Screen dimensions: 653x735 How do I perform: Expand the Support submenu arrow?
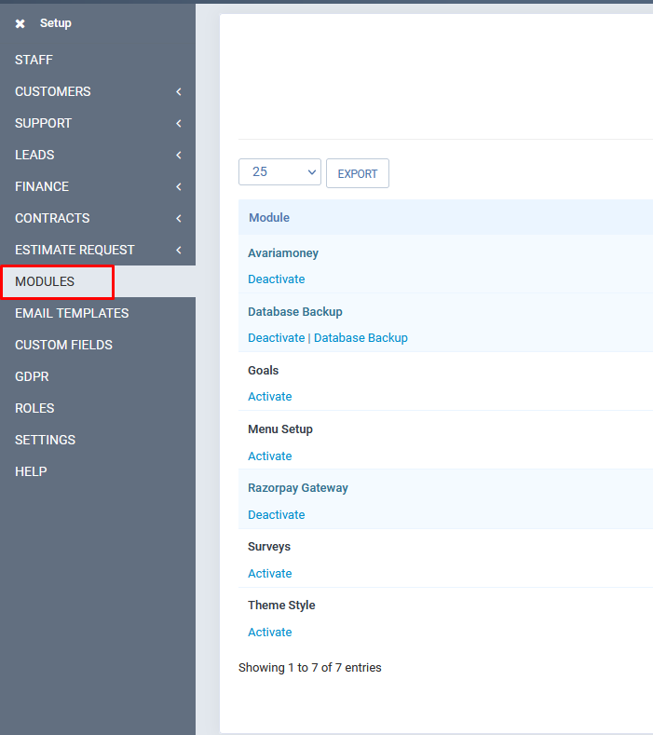click(178, 123)
